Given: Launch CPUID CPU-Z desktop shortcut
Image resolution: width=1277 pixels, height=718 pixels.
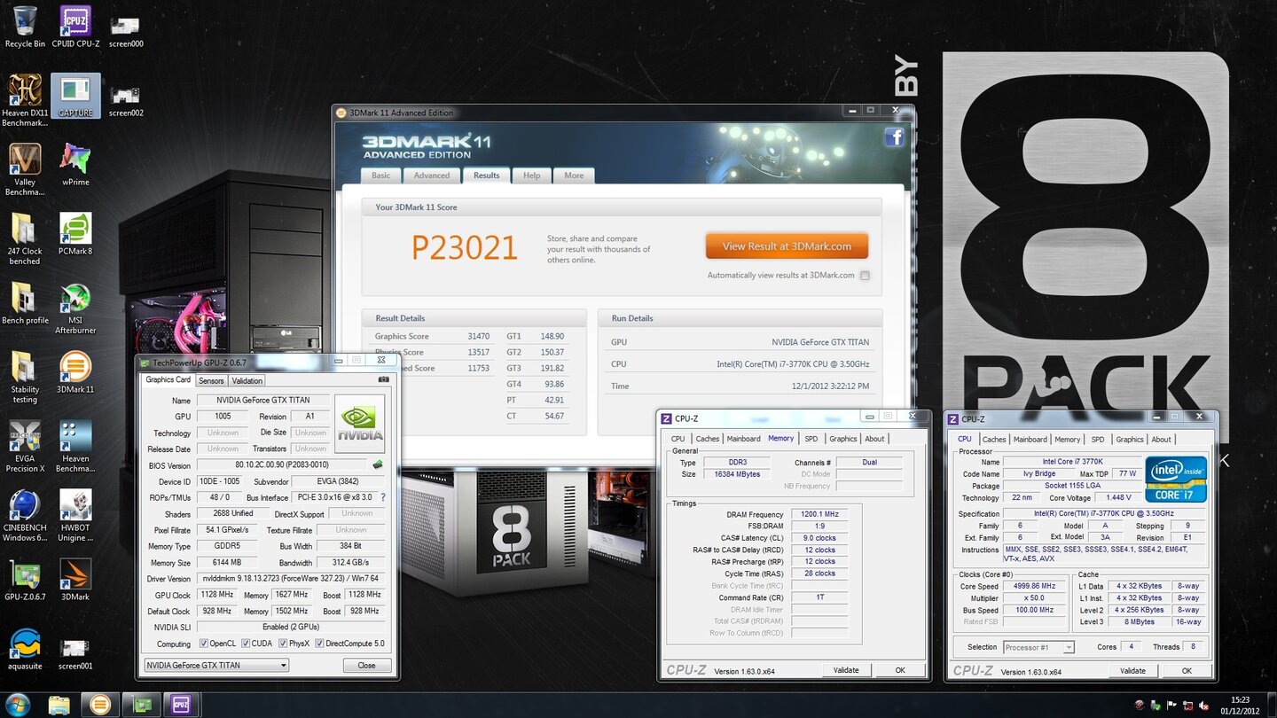Looking at the screenshot, I should (x=75, y=27).
